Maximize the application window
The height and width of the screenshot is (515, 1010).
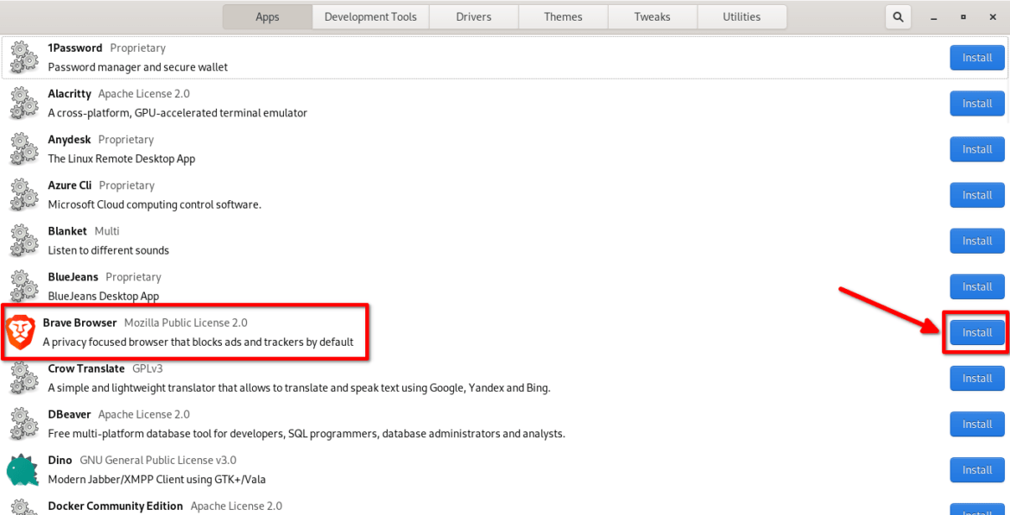[x=963, y=16]
